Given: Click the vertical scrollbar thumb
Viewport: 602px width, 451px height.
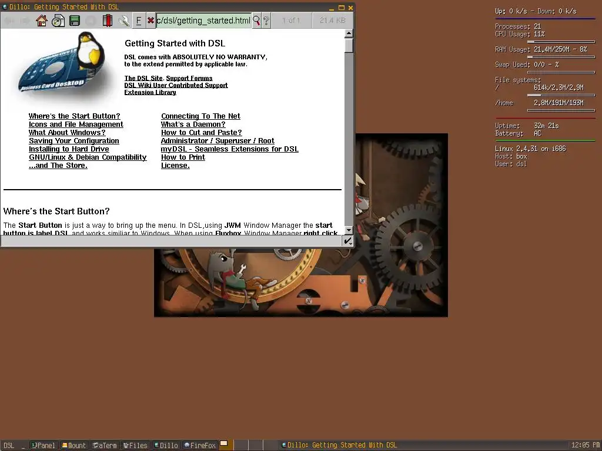Looking at the screenshot, I should 349,45.
